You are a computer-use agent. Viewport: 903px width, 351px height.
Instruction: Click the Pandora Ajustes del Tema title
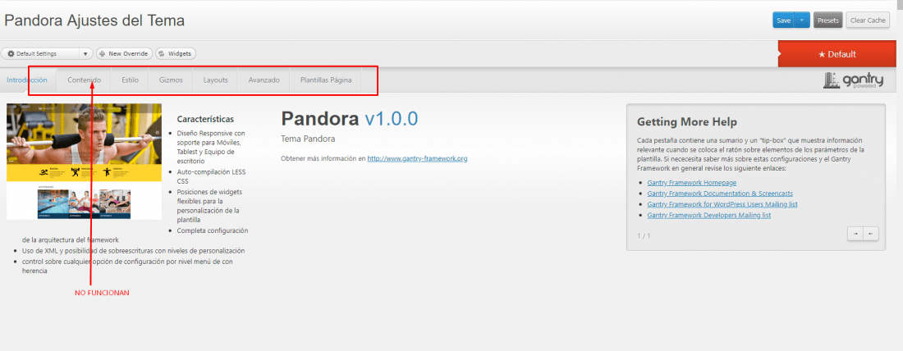coord(94,21)
